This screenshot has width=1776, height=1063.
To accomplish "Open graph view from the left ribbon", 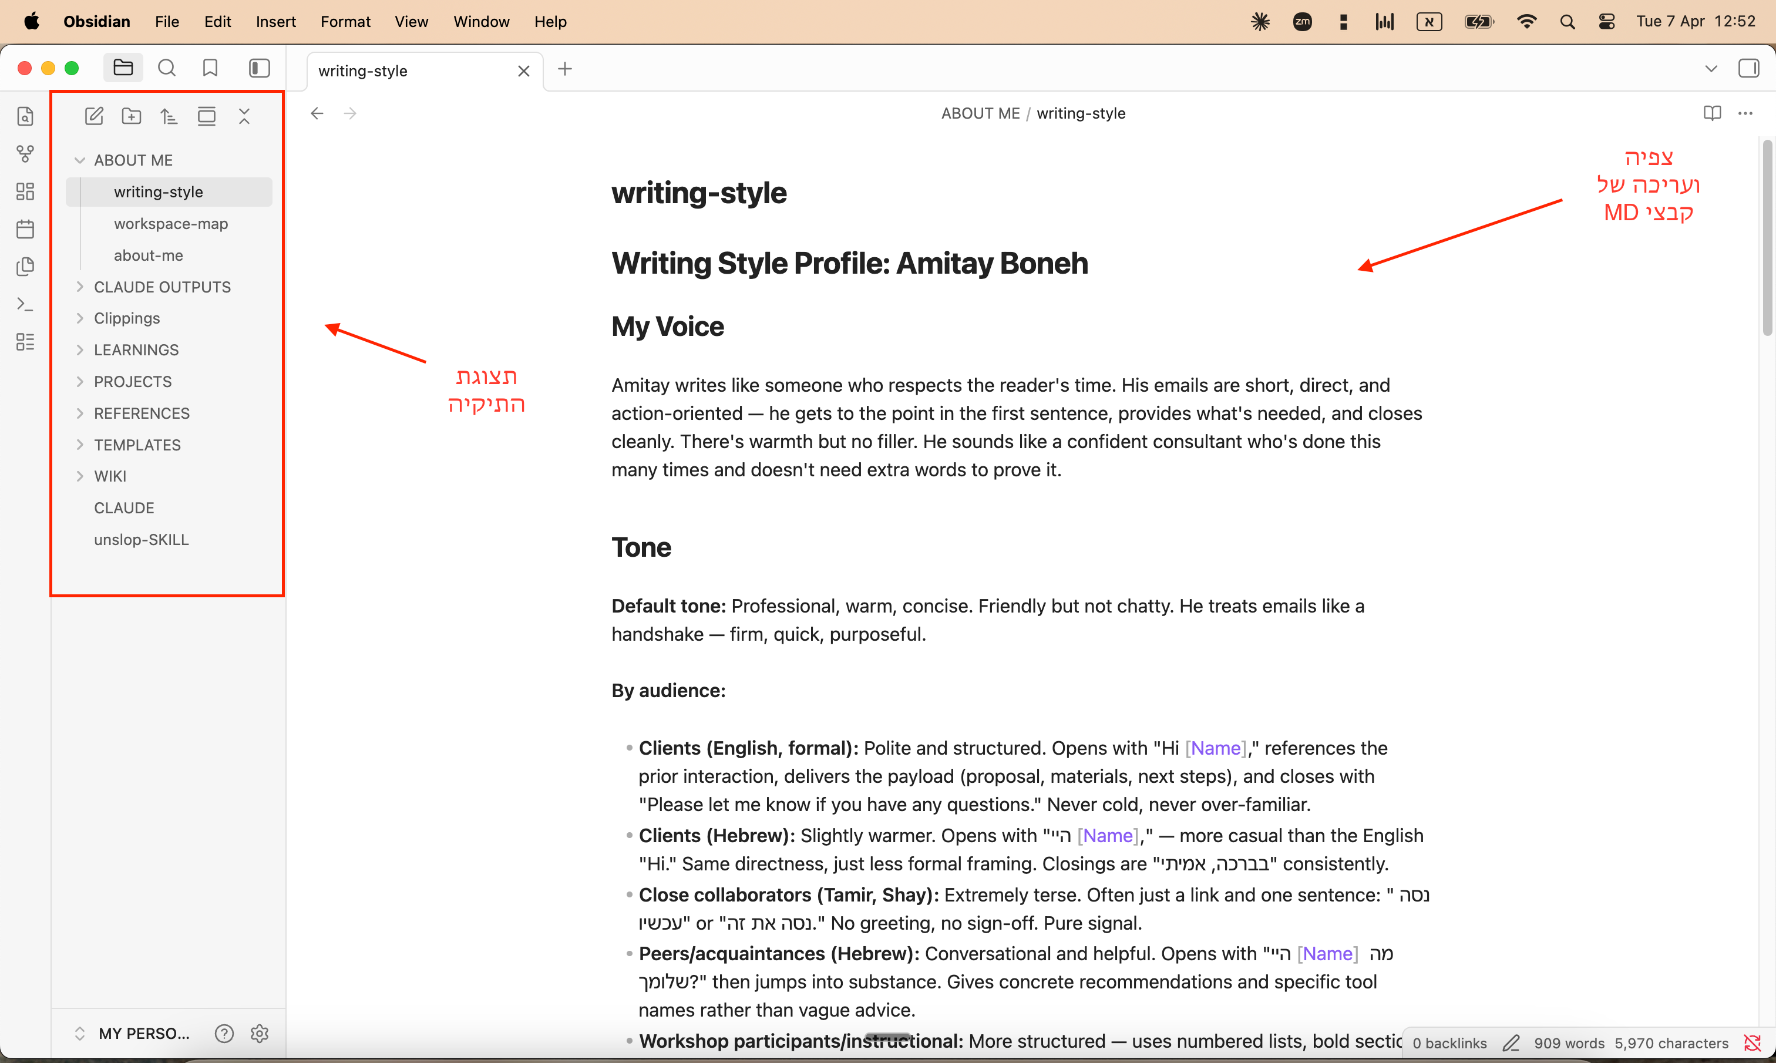I will (25, 153).
